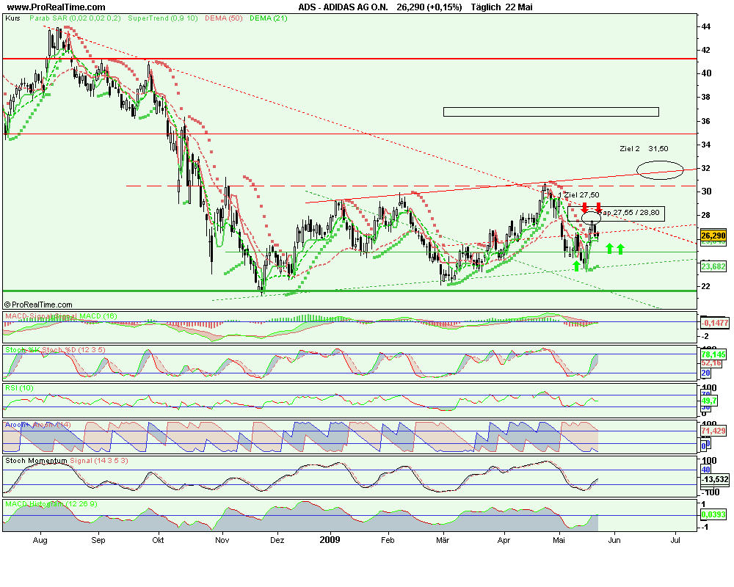
Task: Select the rightmost green up arrow
Action: click(621, 249)
